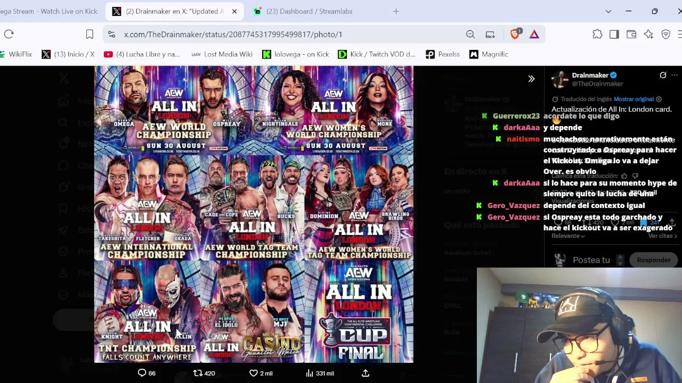Open the Leo AI sparkle icon
682x383 pixels.
[x=648, y=34]
